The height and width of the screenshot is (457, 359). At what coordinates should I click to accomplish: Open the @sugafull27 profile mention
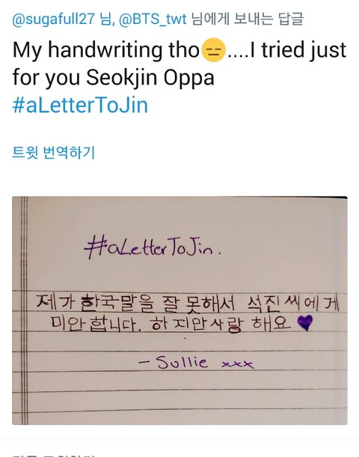[x=53, y=19]
